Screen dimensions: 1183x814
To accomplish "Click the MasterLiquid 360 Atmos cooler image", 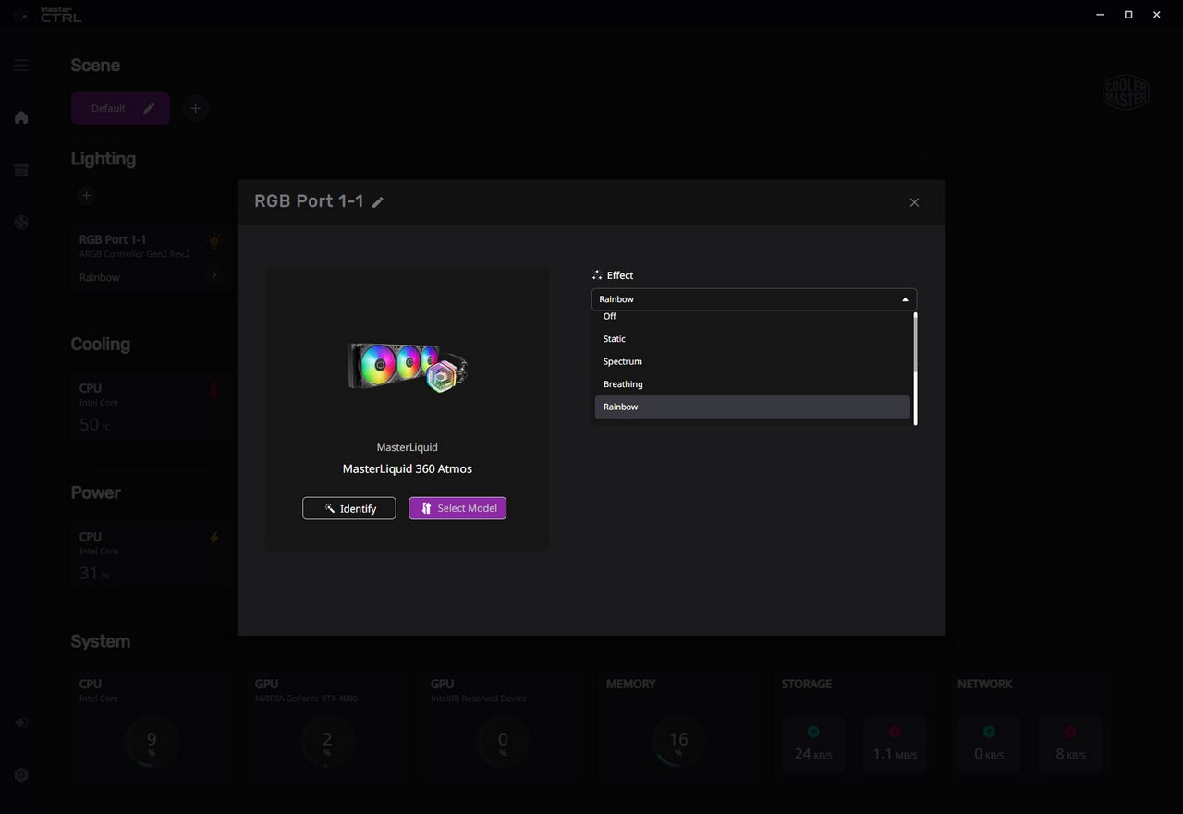I will point(408,367).
